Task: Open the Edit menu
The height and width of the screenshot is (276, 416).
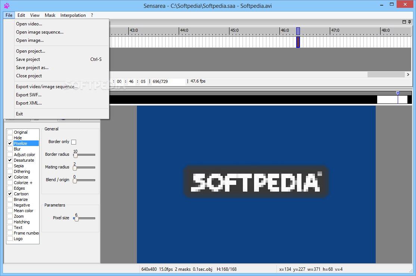Action: [21, 15]
